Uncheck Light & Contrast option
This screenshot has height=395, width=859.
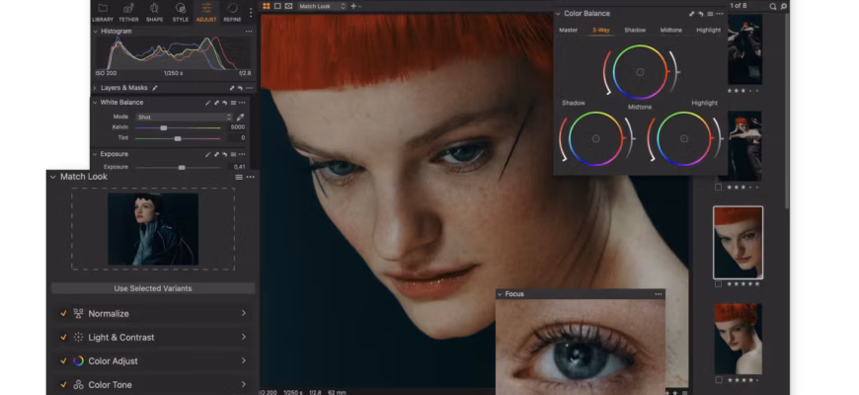[x=63, y=337]
